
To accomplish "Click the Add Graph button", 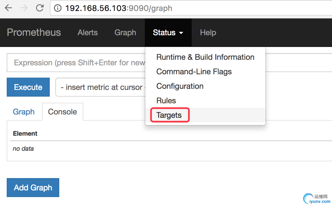I will (33, 188).
